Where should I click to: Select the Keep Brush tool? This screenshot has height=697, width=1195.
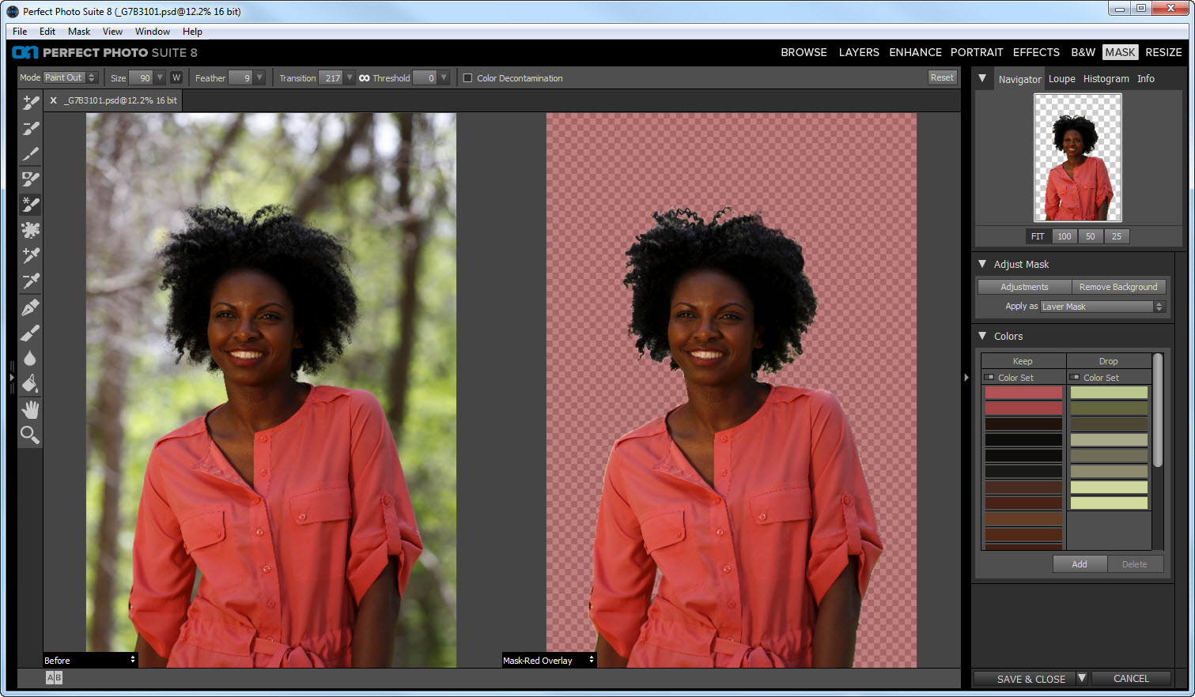click(x=30, y=103)
